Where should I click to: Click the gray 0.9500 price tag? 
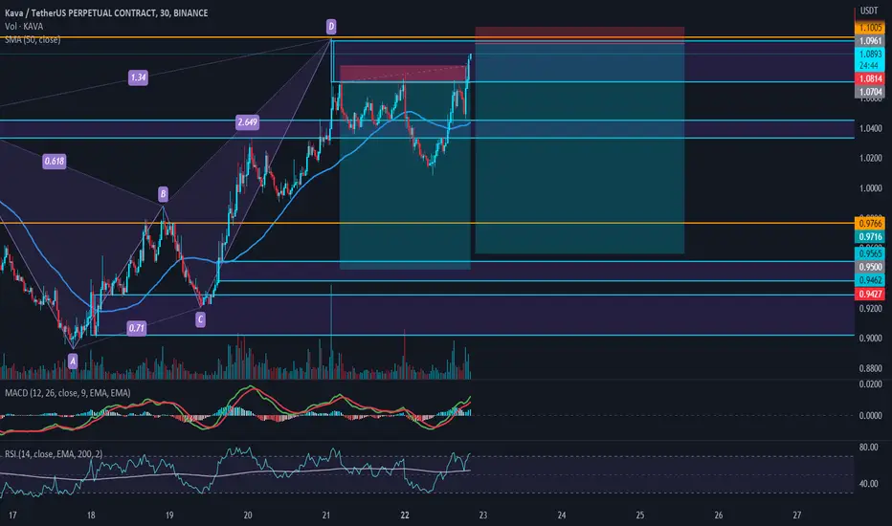pyautogui.click(x=870, y=267)
